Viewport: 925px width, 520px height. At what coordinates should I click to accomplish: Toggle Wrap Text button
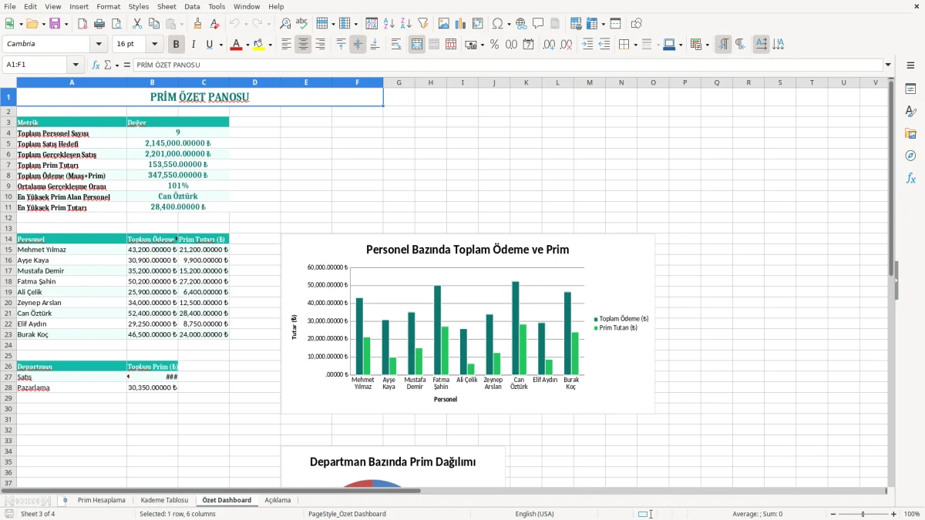click(396, 45)
